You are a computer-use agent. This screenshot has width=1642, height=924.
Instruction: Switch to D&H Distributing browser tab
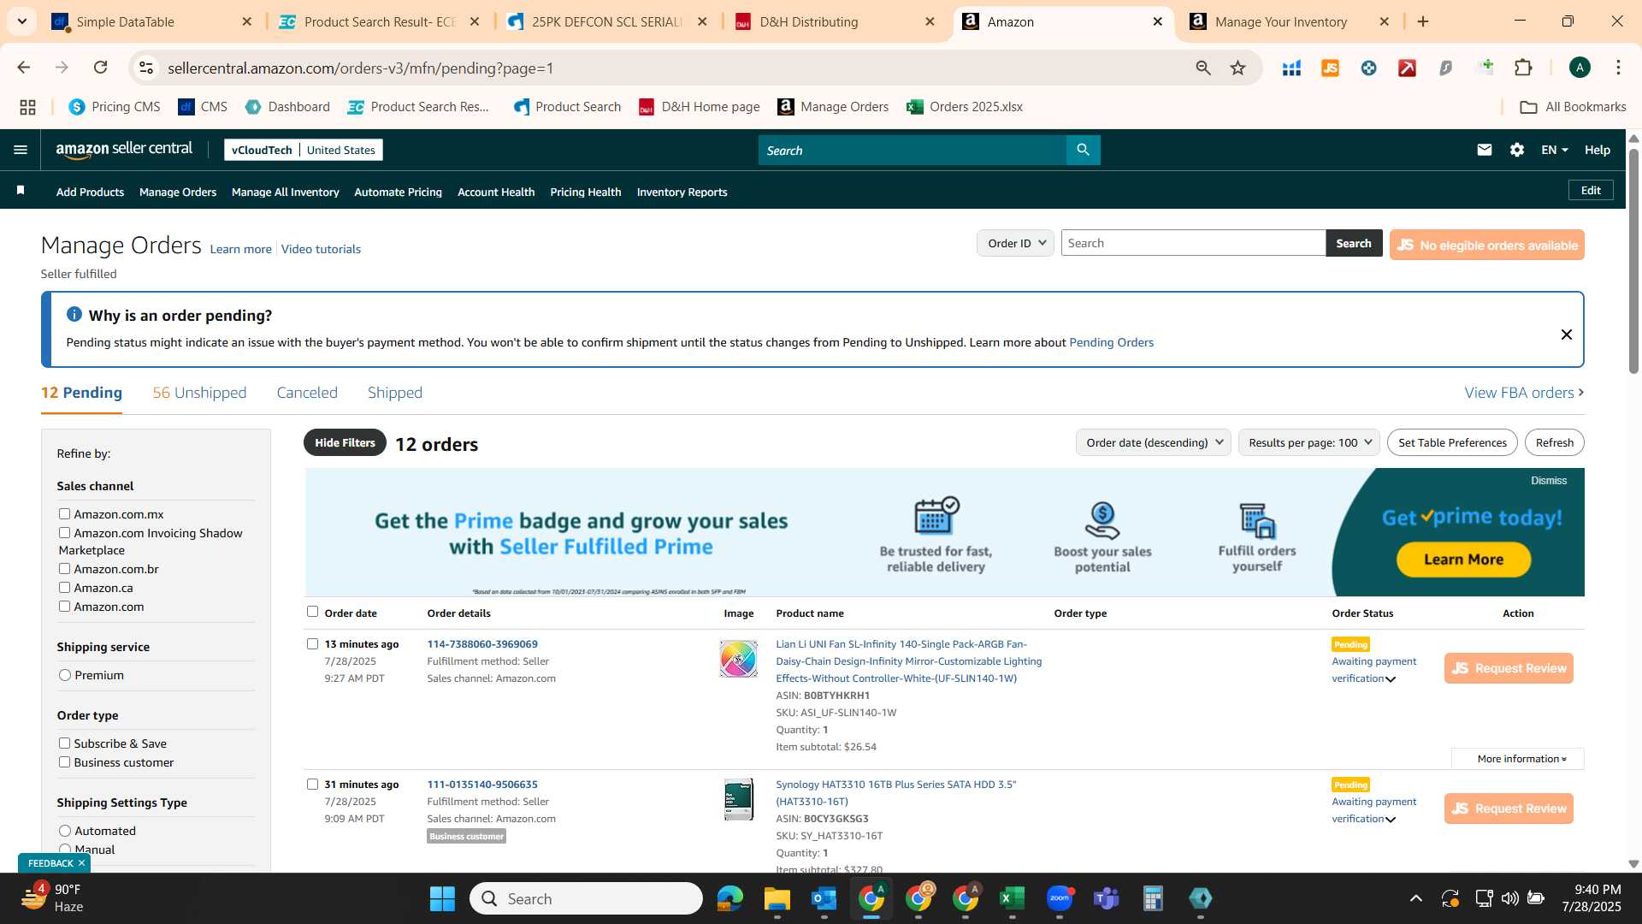834,21
